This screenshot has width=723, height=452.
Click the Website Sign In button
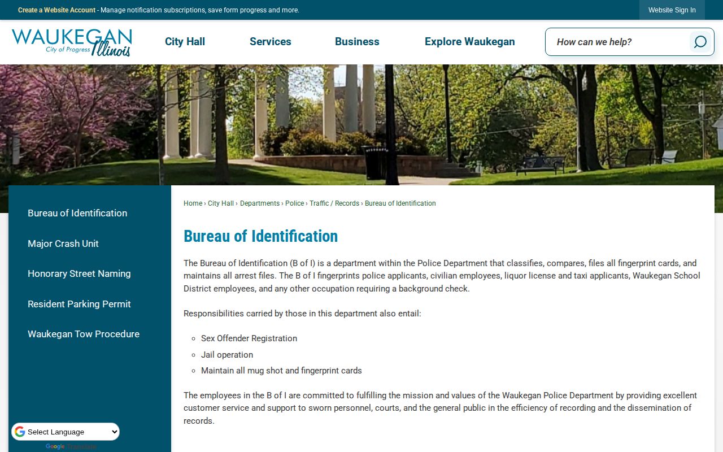(x=672, y=10)
